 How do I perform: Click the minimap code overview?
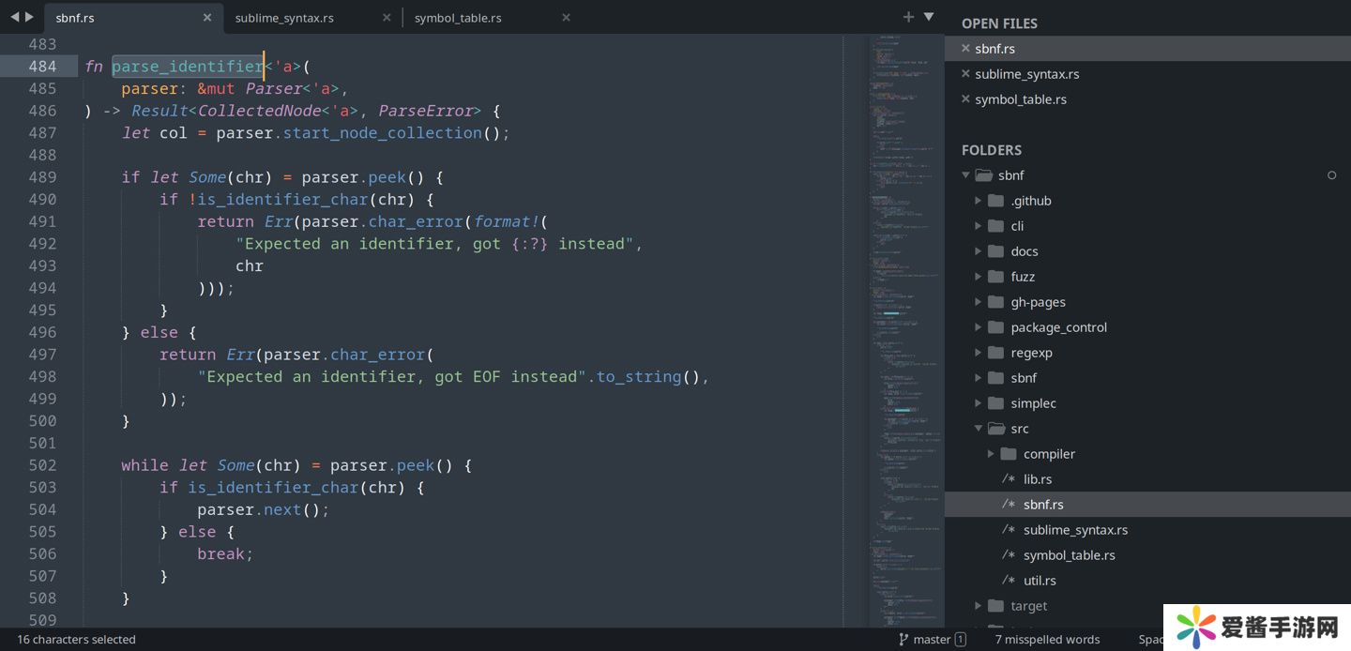click(x=905, y=328)
